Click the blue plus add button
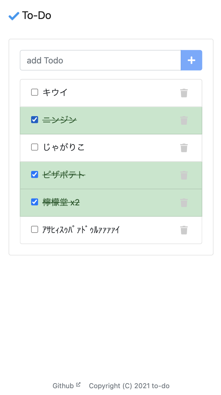 click(x=191, y=60)
